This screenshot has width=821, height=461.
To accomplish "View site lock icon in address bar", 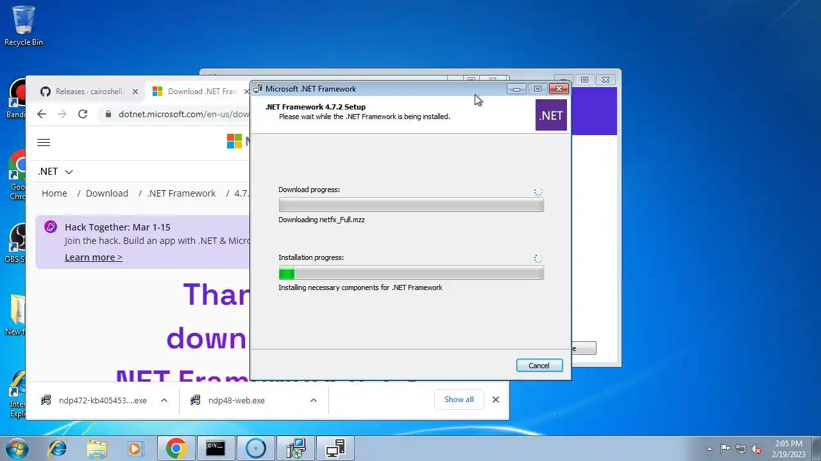I will (x=107, y=114).
